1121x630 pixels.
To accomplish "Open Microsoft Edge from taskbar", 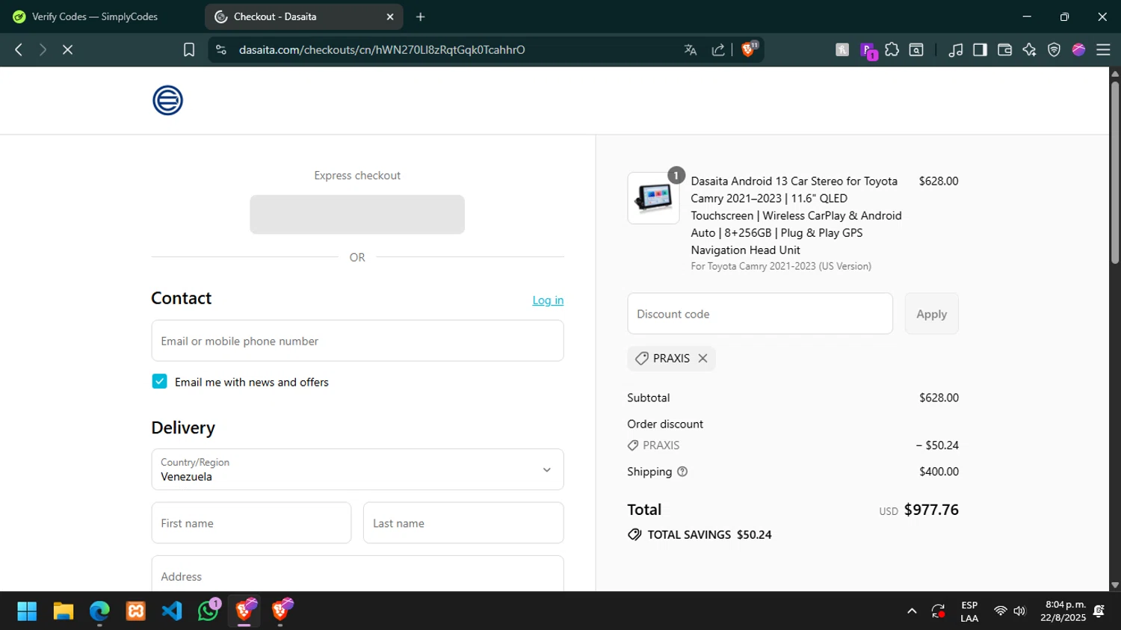I will point(99,611).
